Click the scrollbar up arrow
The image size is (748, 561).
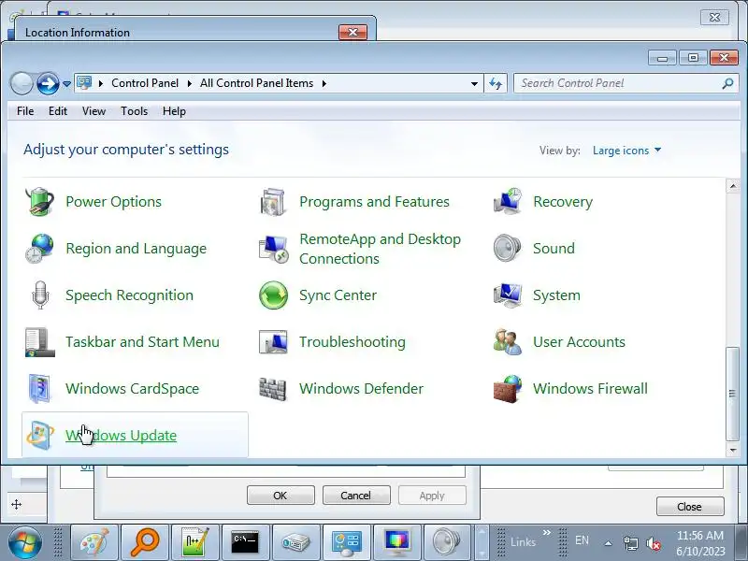(733, 186)
